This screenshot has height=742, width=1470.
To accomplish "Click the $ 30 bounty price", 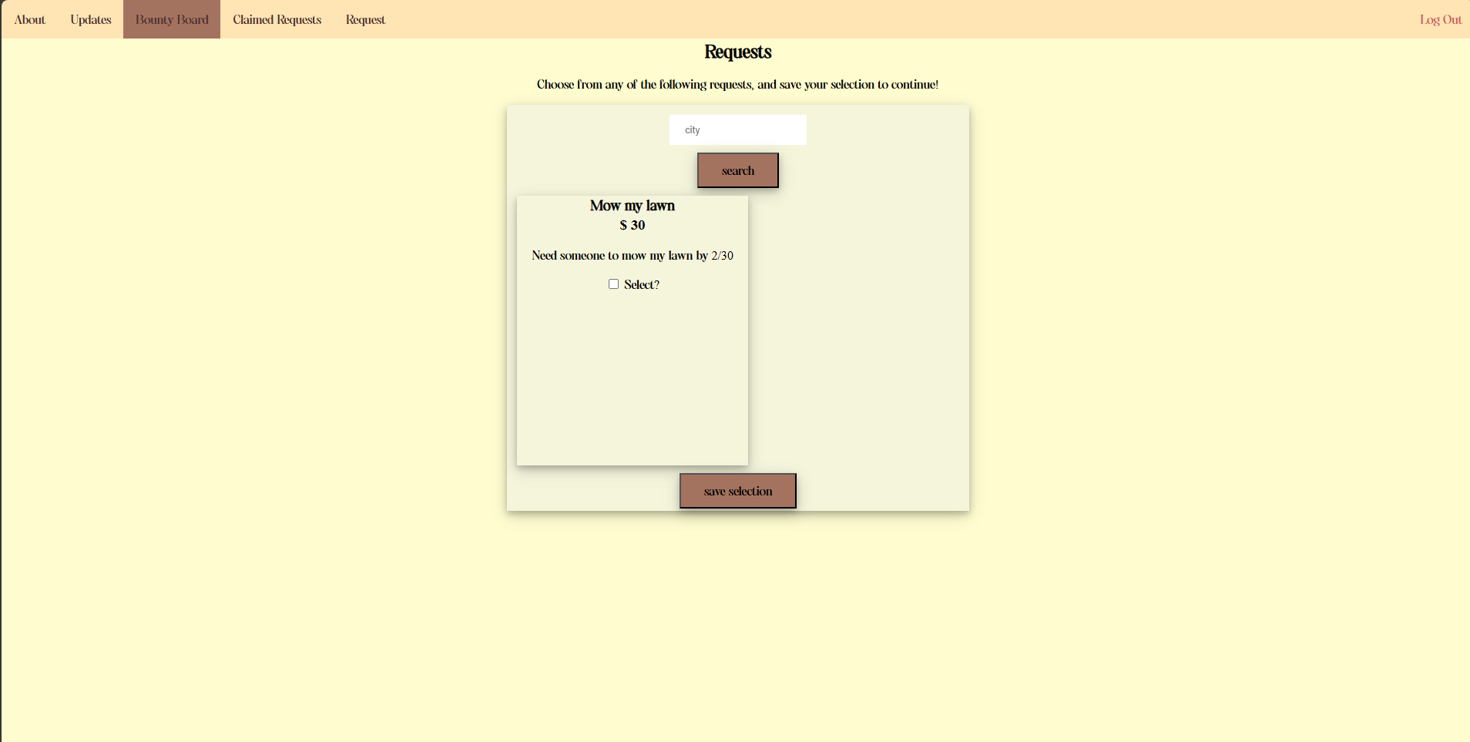I will point(632,225).
